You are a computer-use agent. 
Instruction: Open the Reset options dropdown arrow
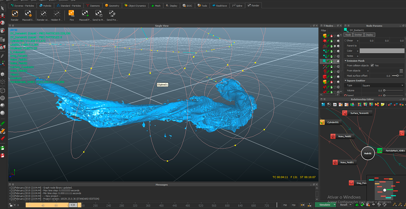click(x=350, y=205)
